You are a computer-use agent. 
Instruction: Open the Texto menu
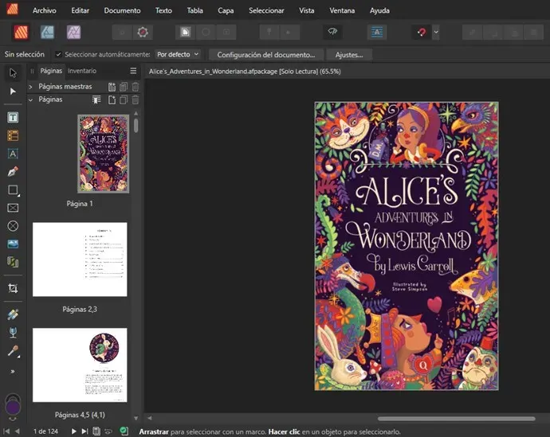[163, 10]
